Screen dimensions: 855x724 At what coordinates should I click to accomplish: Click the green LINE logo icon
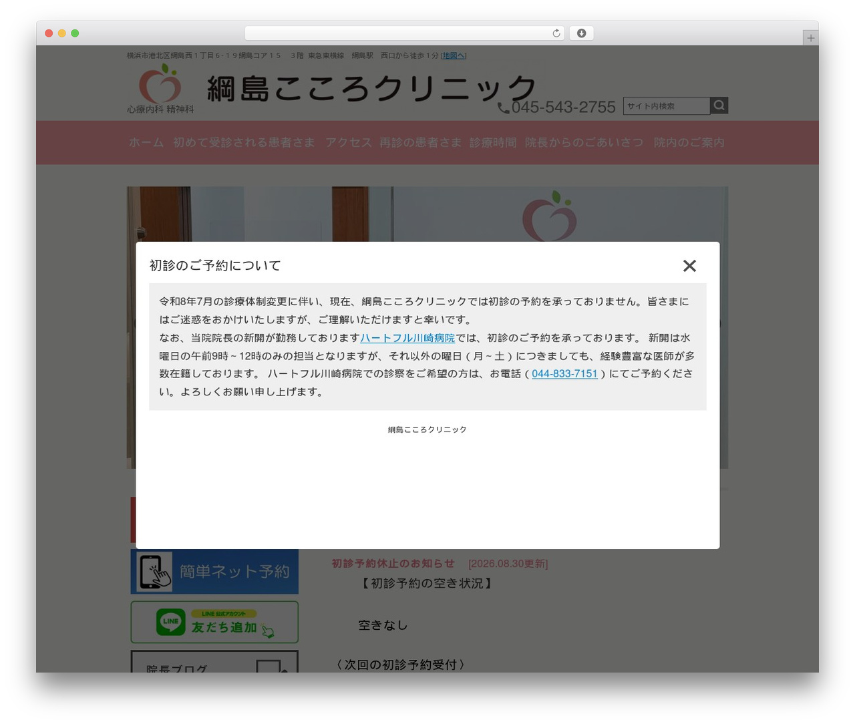pos(171,622)
